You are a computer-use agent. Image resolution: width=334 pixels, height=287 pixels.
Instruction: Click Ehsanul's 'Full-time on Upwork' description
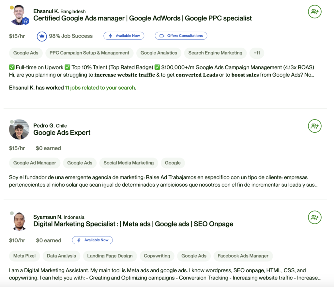161,71
